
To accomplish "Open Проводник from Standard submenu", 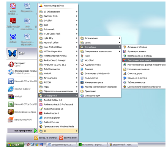I will (x=100, y=91).
